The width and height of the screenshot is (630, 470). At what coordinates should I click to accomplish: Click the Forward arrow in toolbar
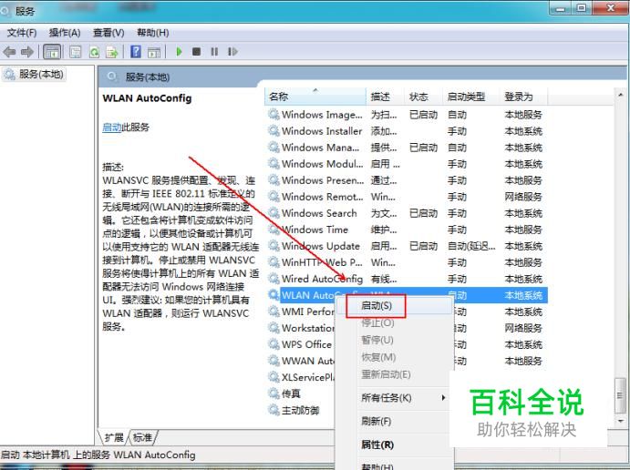point(27,52)
